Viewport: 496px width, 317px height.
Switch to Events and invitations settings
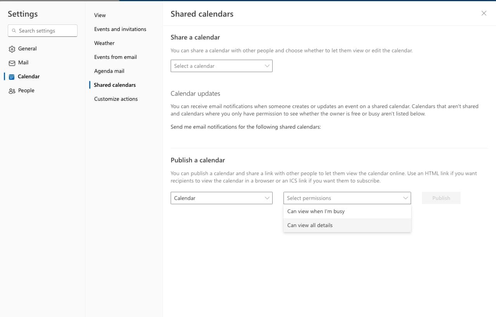(120, 29)
